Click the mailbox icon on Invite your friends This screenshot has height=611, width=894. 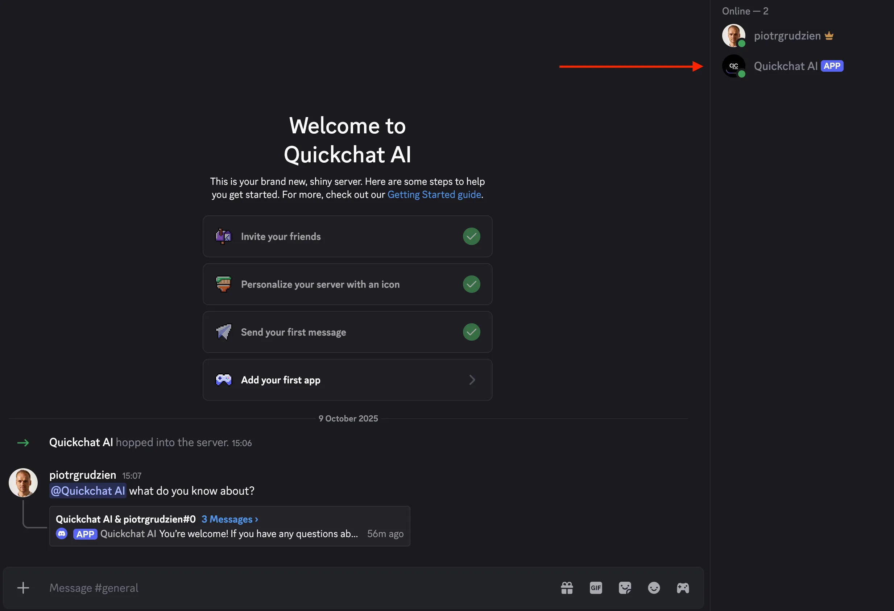coord(224,236)
